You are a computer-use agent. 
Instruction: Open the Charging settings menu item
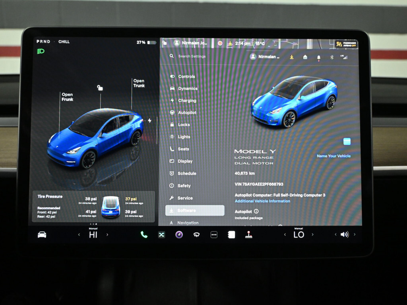tap(187, 101)
